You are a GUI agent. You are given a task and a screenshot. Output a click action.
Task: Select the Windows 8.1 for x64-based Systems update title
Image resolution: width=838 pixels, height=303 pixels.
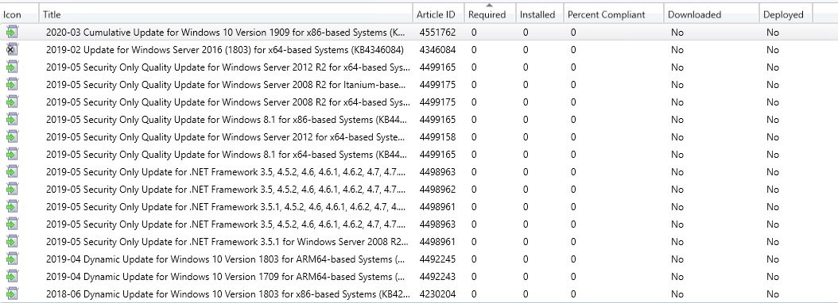tap(227, 155)
